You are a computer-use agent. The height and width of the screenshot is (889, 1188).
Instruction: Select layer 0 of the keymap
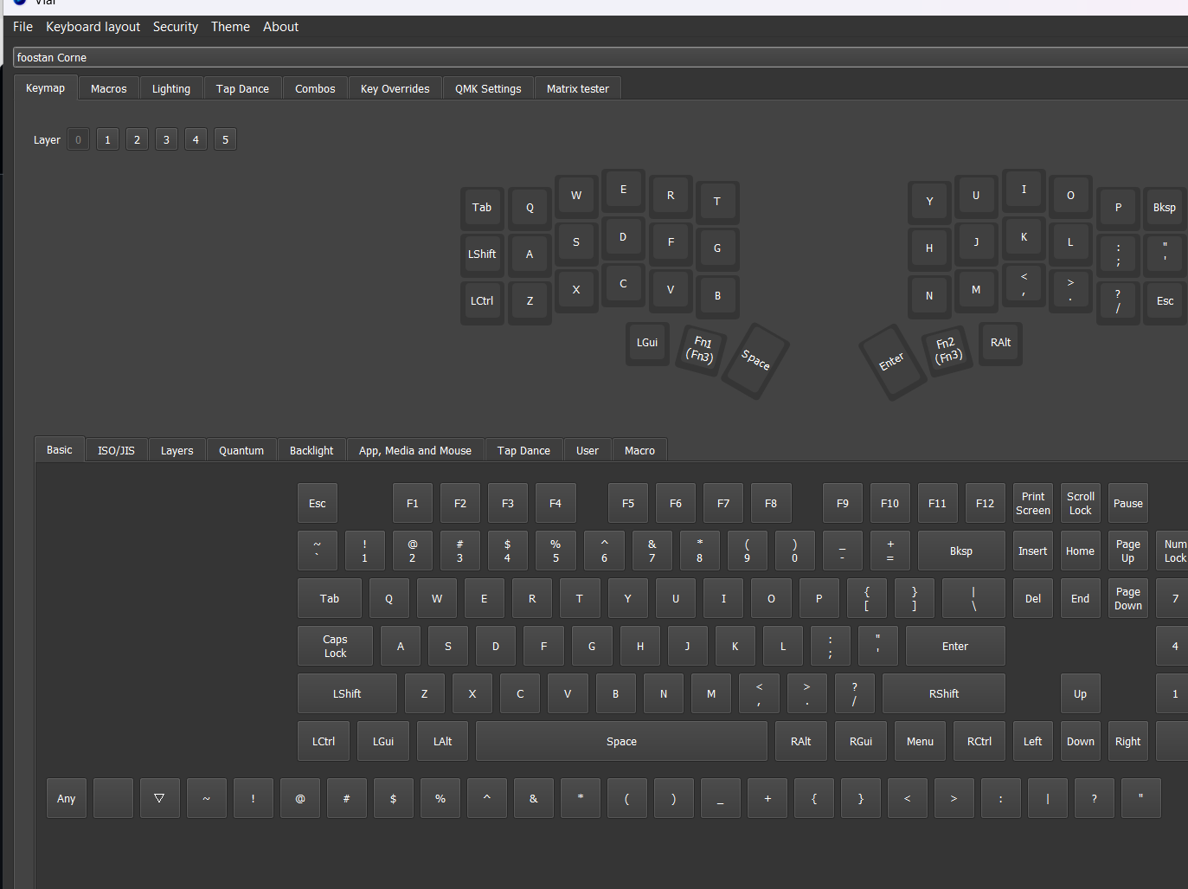[x=78, y=139]
